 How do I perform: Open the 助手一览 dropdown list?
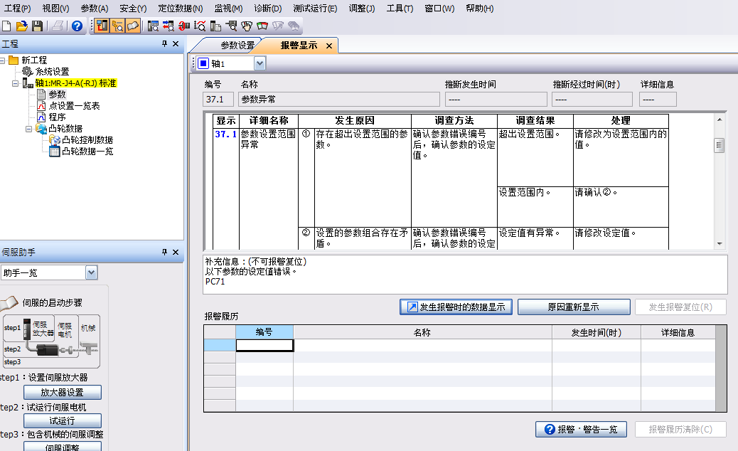(91, 272)
